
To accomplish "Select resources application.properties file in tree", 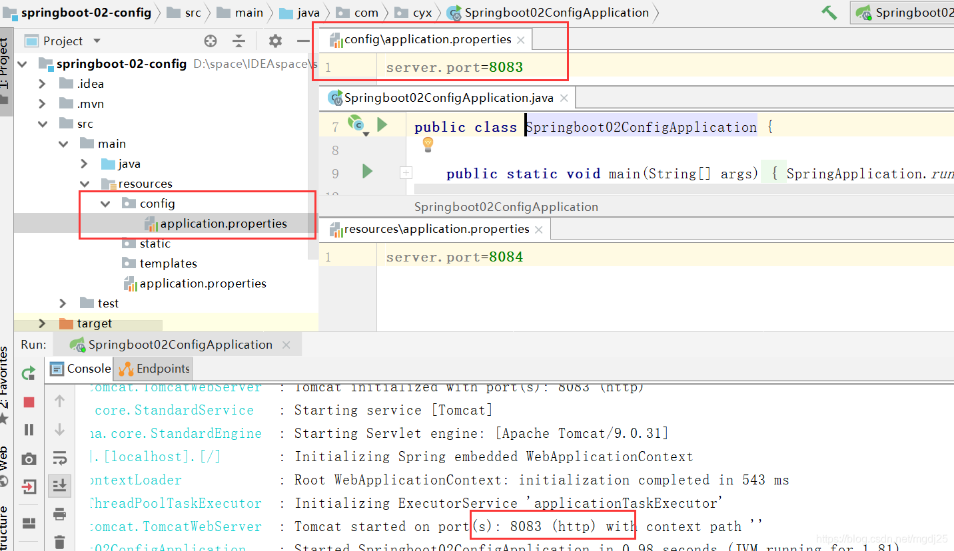I will tap(195, 283).
